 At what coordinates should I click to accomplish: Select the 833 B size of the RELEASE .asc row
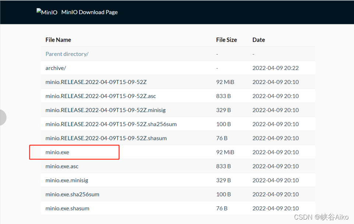click(x=223, y=96)
